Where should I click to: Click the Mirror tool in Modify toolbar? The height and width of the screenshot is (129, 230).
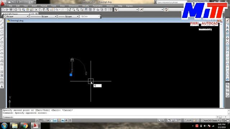coord(227,28)
